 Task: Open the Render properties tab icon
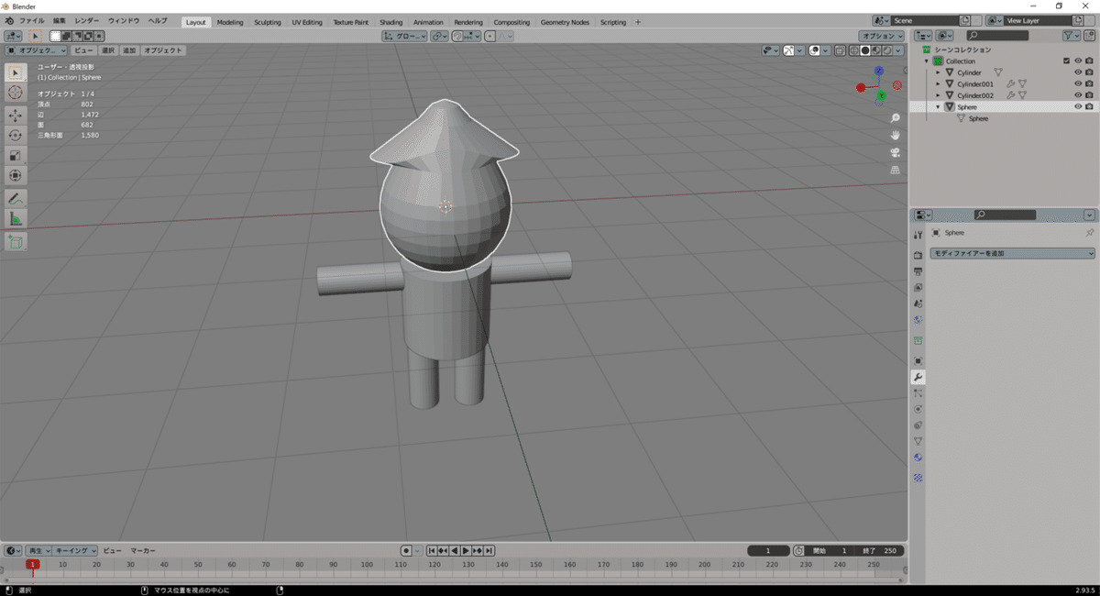918,255
